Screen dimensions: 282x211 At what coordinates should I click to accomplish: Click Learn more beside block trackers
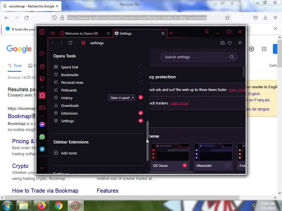coord(179,103)
